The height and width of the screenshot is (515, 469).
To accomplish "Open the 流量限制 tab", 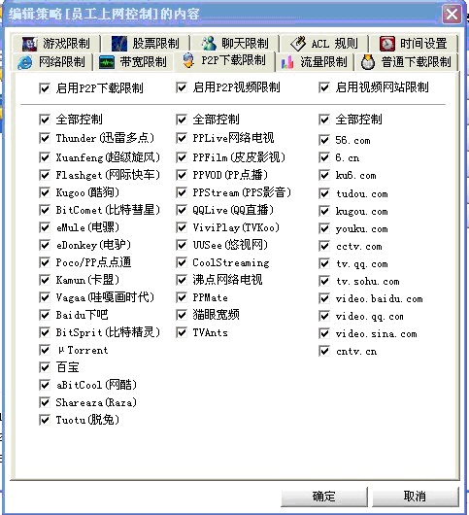I will (x=315, y=62).
